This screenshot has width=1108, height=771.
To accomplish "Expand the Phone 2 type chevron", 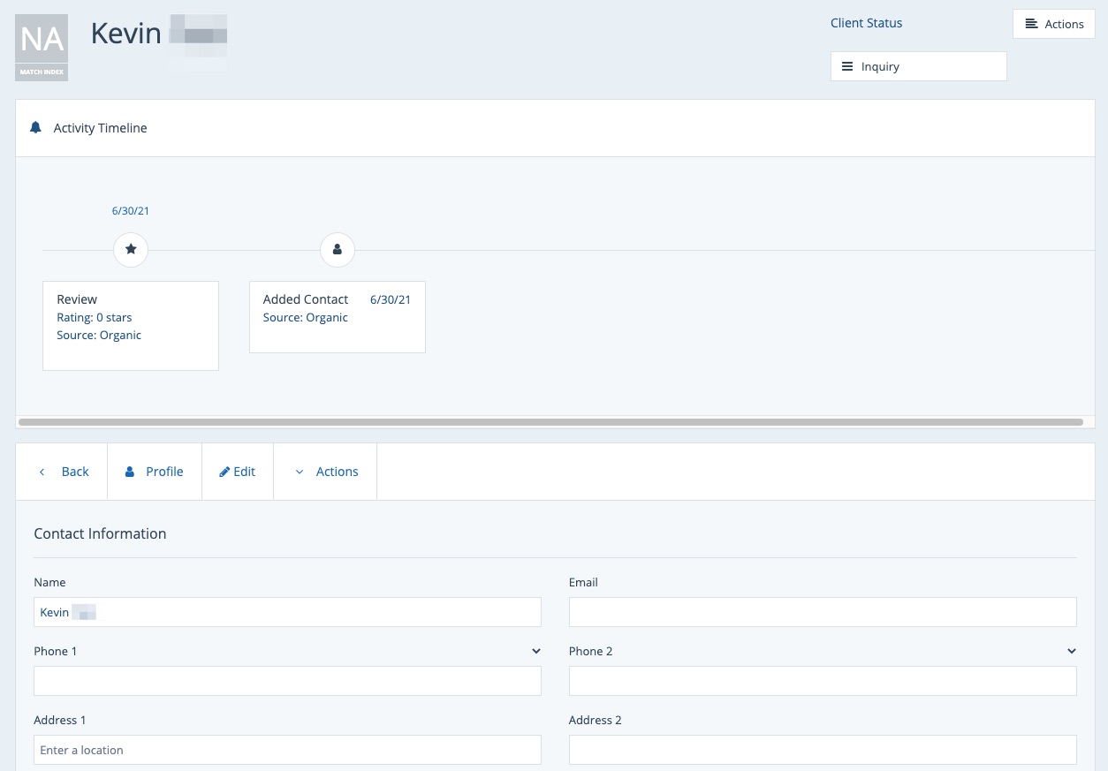I will click(x=1071, y=651).
